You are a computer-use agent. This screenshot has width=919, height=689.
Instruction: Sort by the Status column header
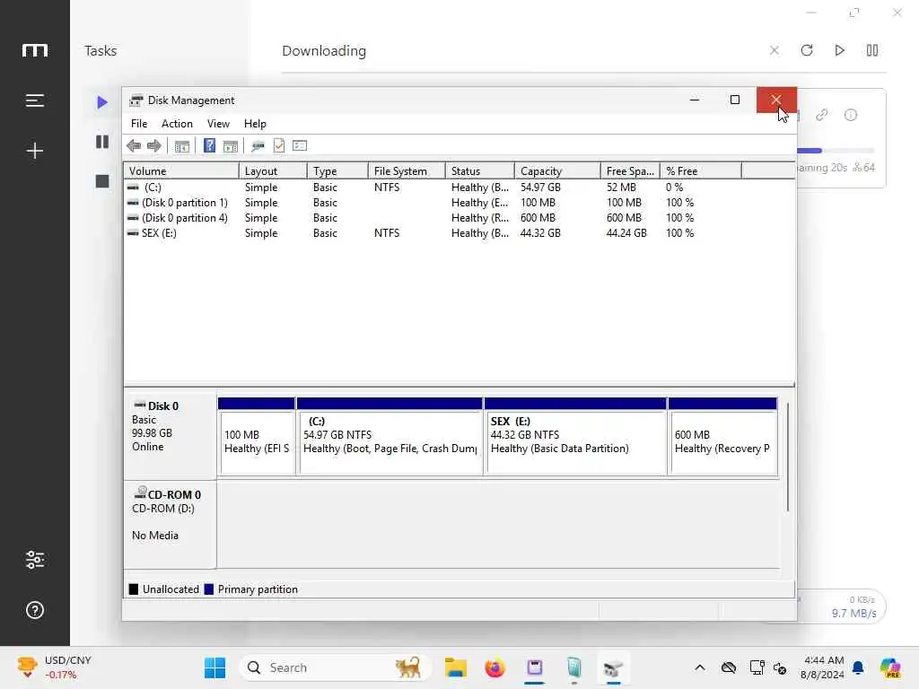[x=480, y=171]
